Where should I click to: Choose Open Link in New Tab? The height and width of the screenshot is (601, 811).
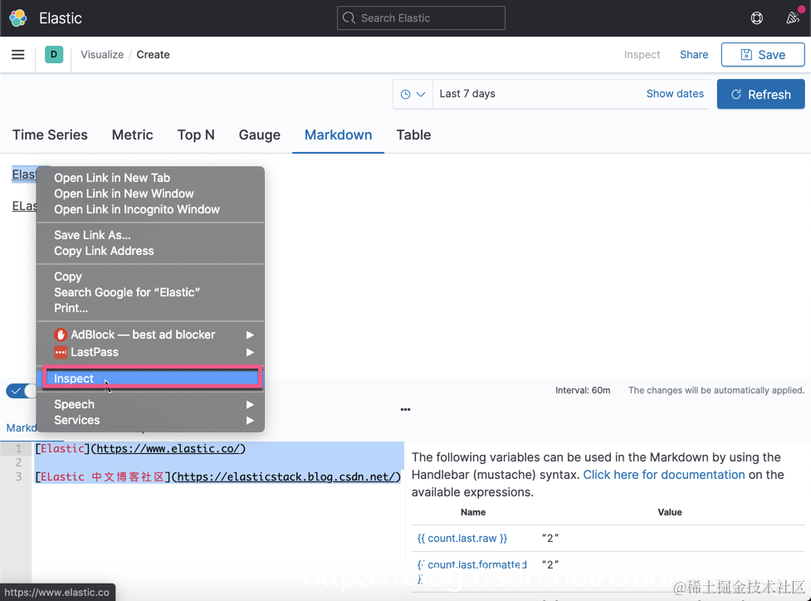click(x=150, y=178)
